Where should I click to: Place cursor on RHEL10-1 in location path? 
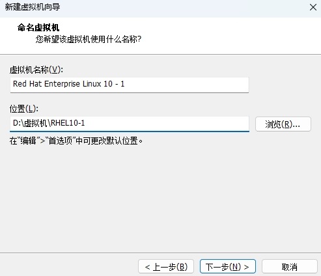click(68, 123)
